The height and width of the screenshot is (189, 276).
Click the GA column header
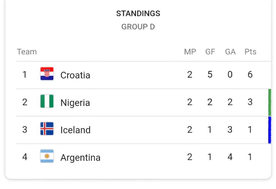[230, 52]
